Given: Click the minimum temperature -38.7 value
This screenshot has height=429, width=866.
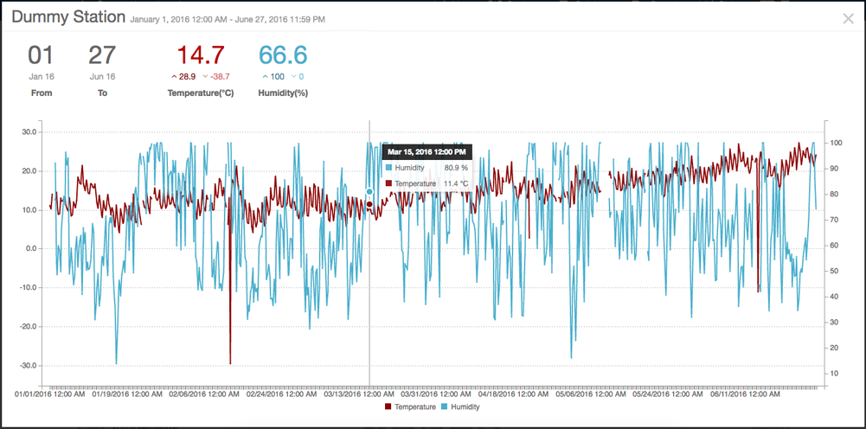Looking at the screenshot, I should (216, 77).
